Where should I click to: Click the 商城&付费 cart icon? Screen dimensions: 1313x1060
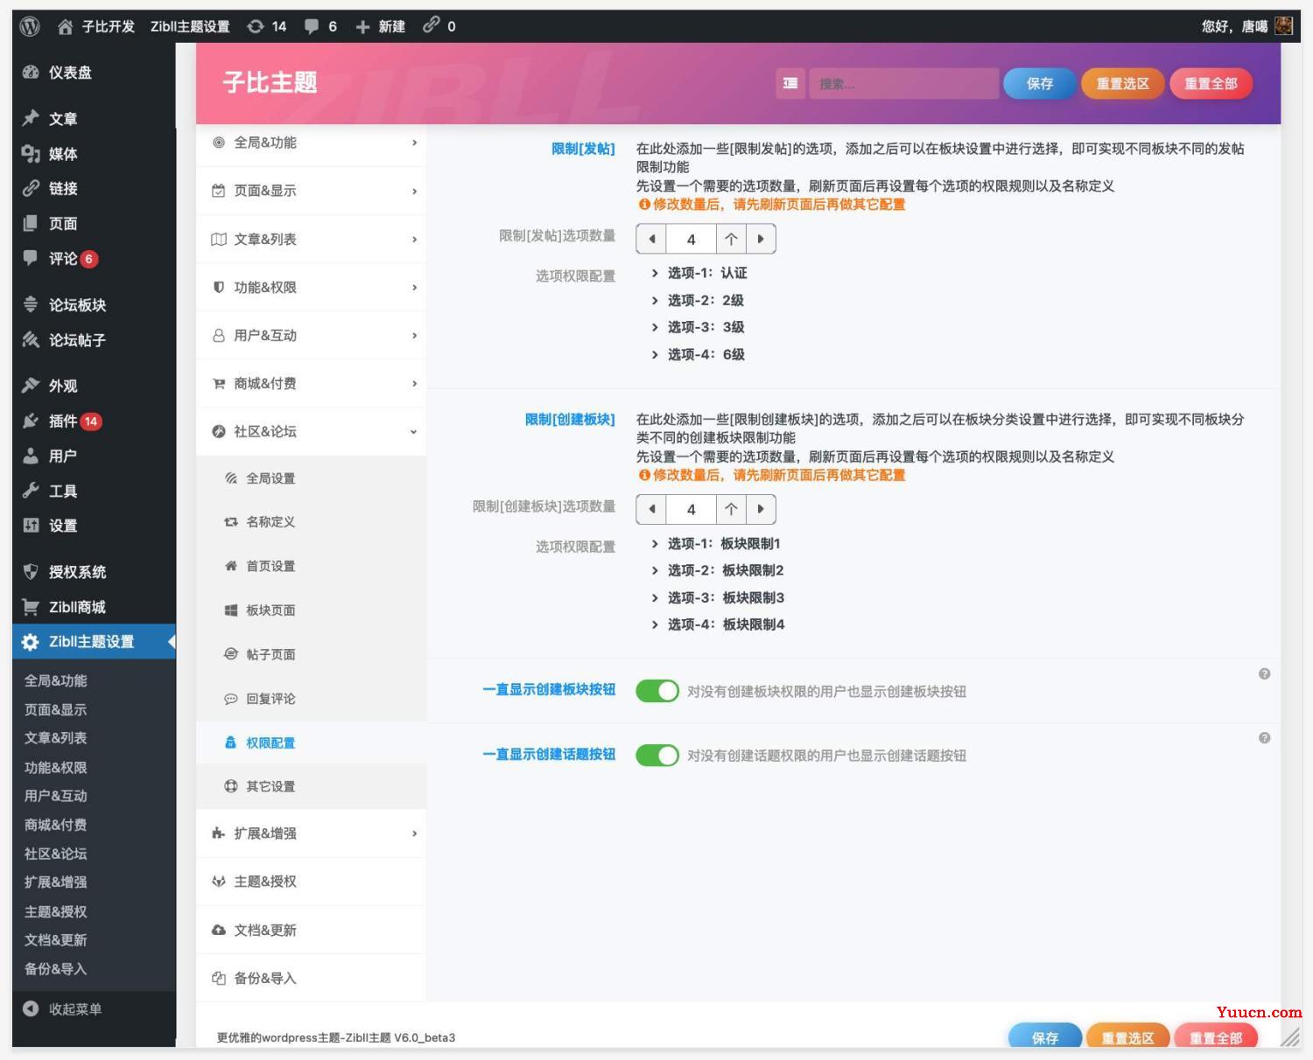tap(219, 383)
